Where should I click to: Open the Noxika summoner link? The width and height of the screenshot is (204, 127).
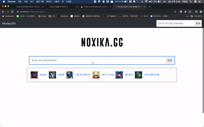[43, 75]
